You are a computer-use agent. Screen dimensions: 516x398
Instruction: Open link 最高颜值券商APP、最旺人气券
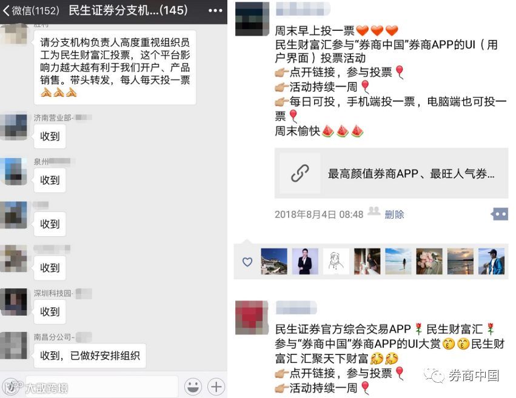click(411, 173)
